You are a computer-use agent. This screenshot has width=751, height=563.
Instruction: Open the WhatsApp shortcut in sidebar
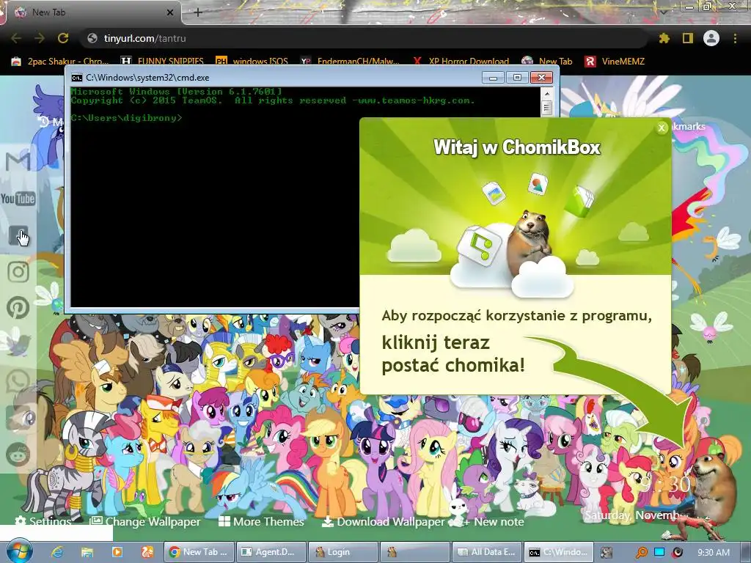pyautogui.click(x=18, y=381)
